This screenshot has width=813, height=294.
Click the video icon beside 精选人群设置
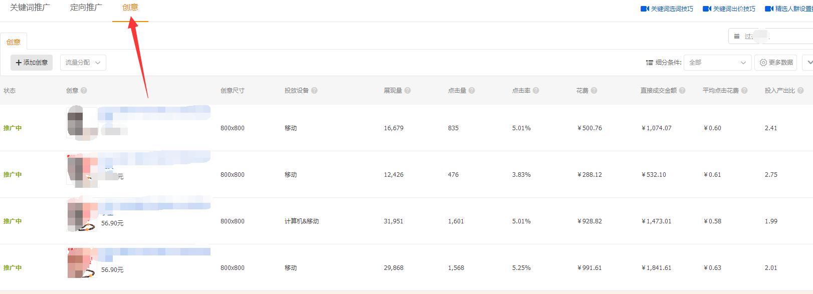click(x=768, y=9)
